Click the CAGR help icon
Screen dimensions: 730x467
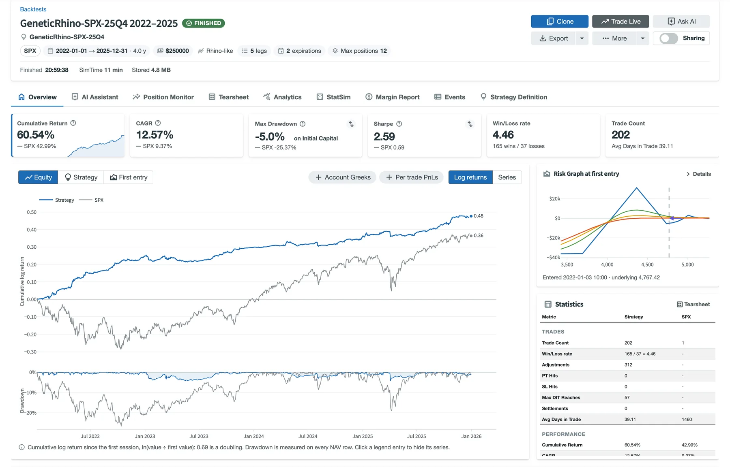click(x=158, y=123)
